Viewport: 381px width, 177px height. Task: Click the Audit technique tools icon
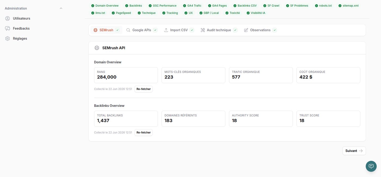[203, 30]
